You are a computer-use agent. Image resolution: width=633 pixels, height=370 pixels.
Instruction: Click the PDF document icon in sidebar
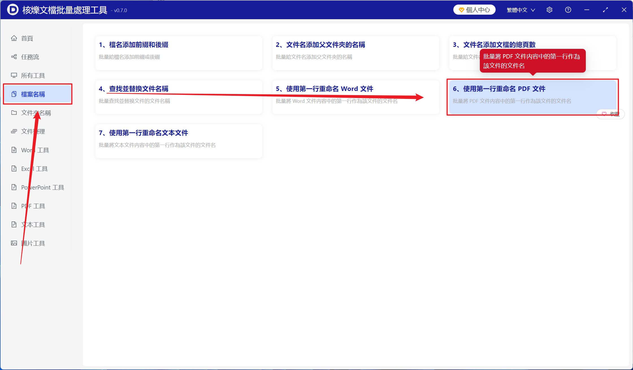coord(14,206)
